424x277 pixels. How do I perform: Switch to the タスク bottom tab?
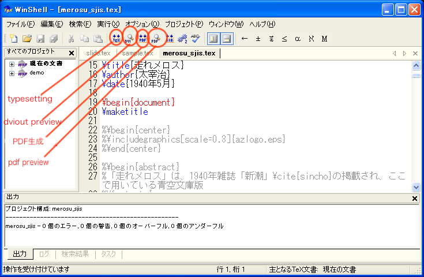(x=108, y=254)
